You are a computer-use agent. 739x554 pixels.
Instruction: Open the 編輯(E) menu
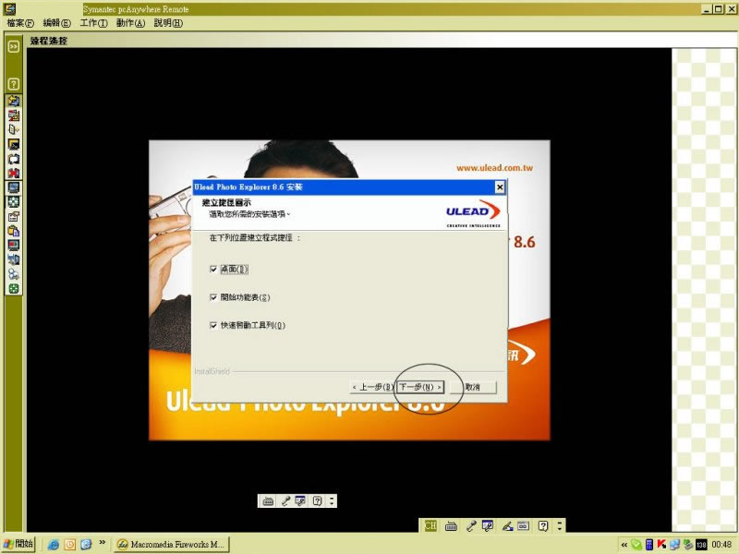tap(56, 23)
